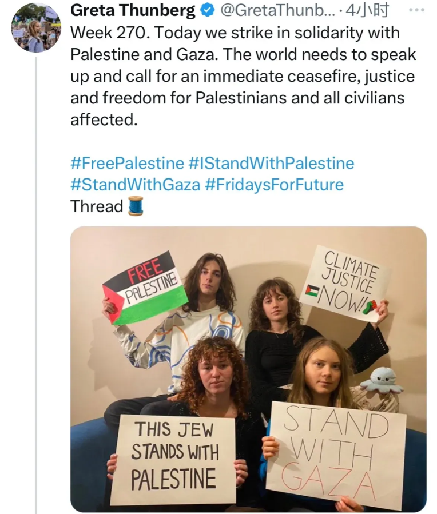Click the tweet text beginning Week 270
The height and width of the screenshot is (514, 437).
tap(243, 76)
